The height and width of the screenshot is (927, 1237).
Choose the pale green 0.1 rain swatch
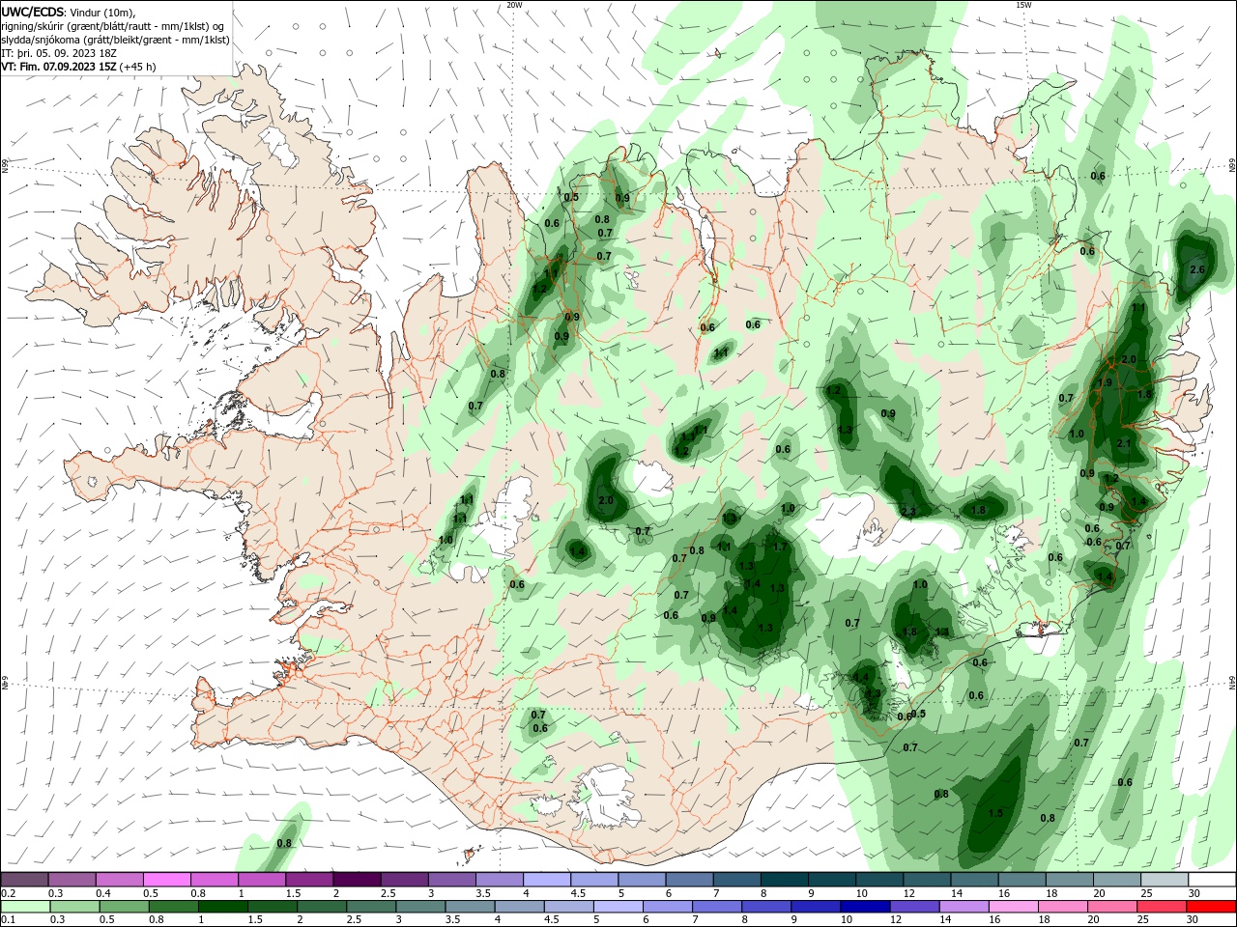[x=25, y=907]
